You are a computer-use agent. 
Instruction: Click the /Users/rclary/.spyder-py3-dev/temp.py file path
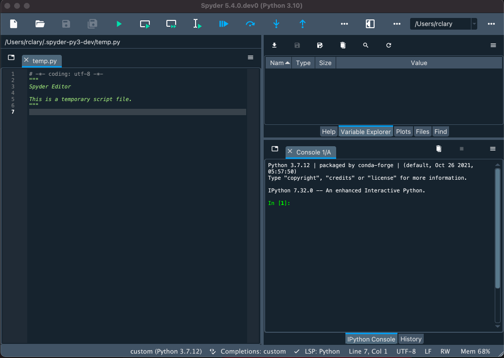pos(62,42)
